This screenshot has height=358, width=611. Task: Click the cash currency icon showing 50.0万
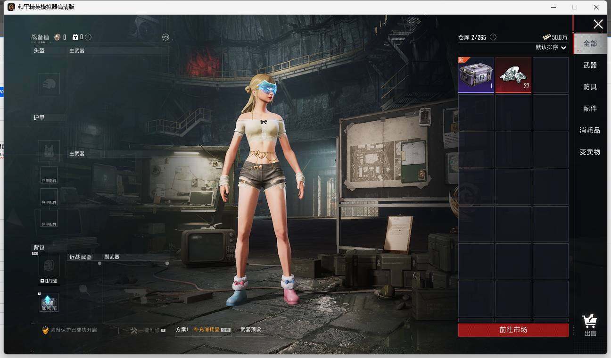547,37
